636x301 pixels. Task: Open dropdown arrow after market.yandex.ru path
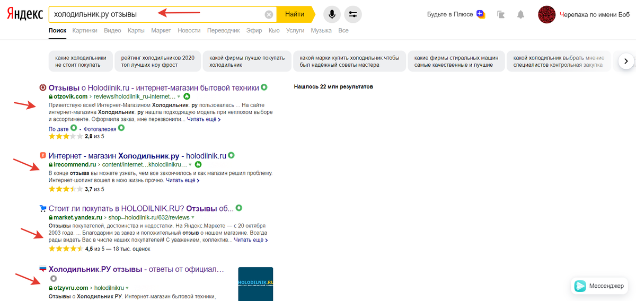coord(193,218)
